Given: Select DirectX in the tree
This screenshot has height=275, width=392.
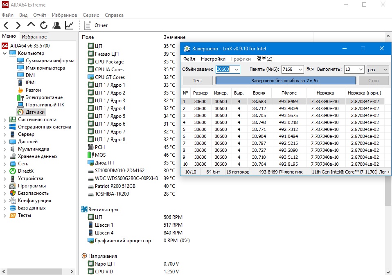Looking at the screenshot, I should 25,171.
